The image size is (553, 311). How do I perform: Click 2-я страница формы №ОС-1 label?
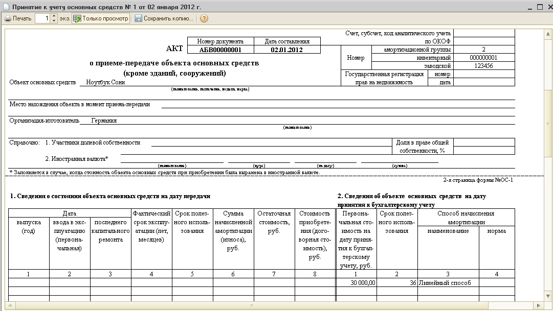point(478,180)
